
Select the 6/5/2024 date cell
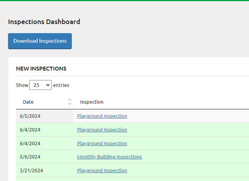click(44, 116)
